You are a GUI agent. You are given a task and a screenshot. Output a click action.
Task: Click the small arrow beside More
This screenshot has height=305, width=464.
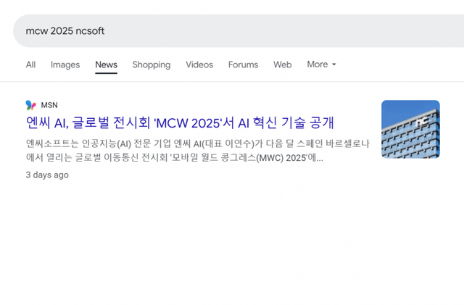click(334, 65)
